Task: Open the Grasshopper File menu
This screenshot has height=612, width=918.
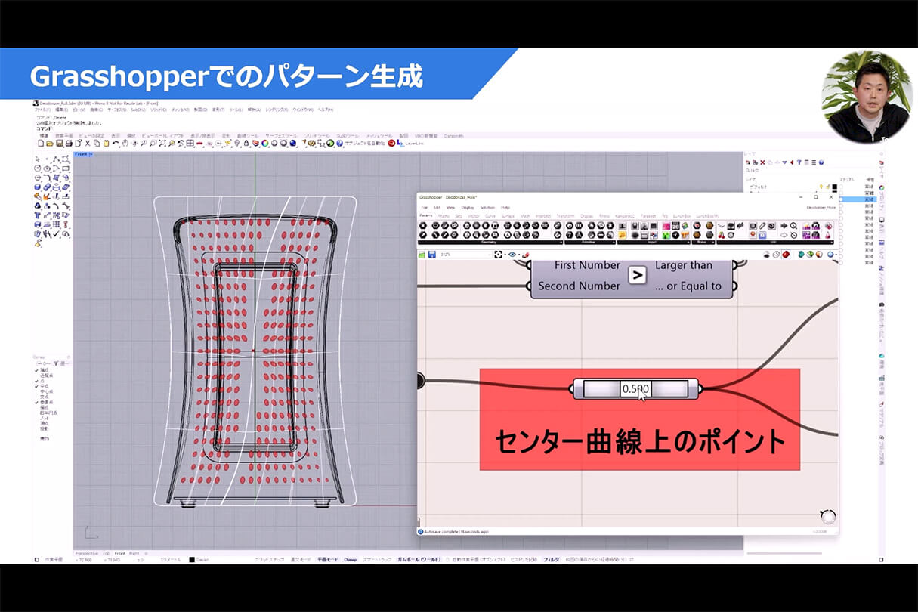Action: click(424, 207)
